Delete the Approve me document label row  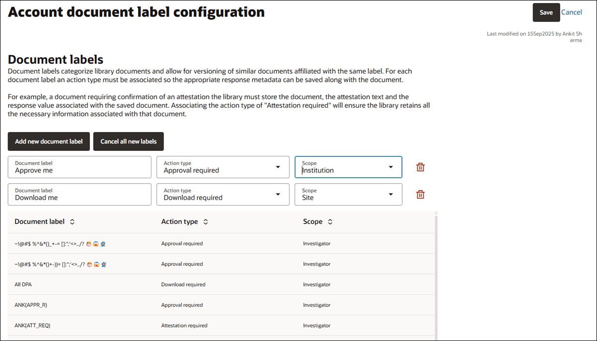420,167
